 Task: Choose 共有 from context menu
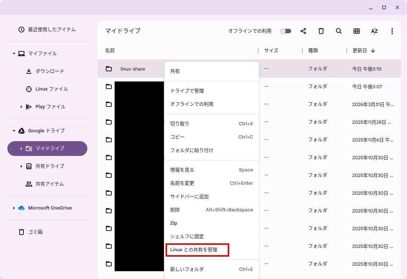[x=212, y=71]
